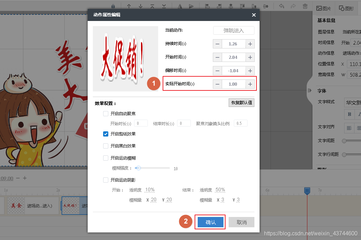
Task: Click the align top icon
Action: click(242, 6)
